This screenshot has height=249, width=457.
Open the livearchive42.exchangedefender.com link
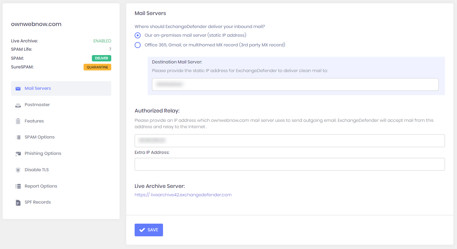tap(183, 195)
